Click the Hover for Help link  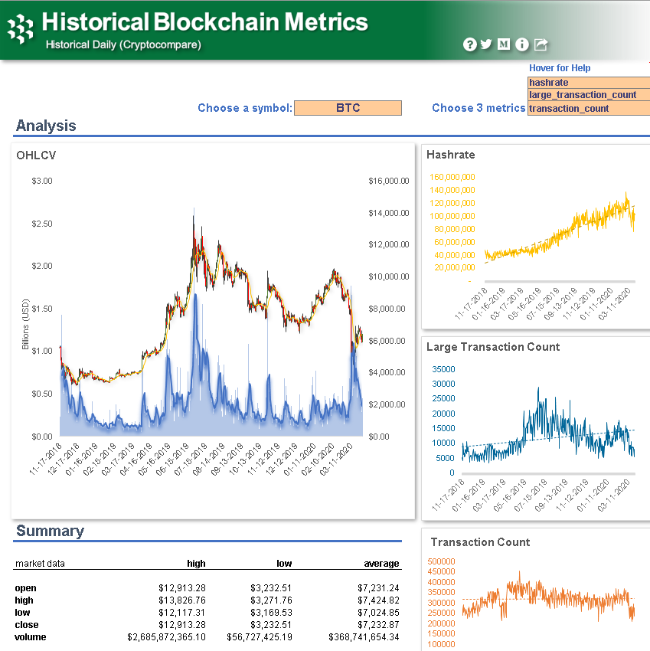pyautogui.click(x=559, y=68)
